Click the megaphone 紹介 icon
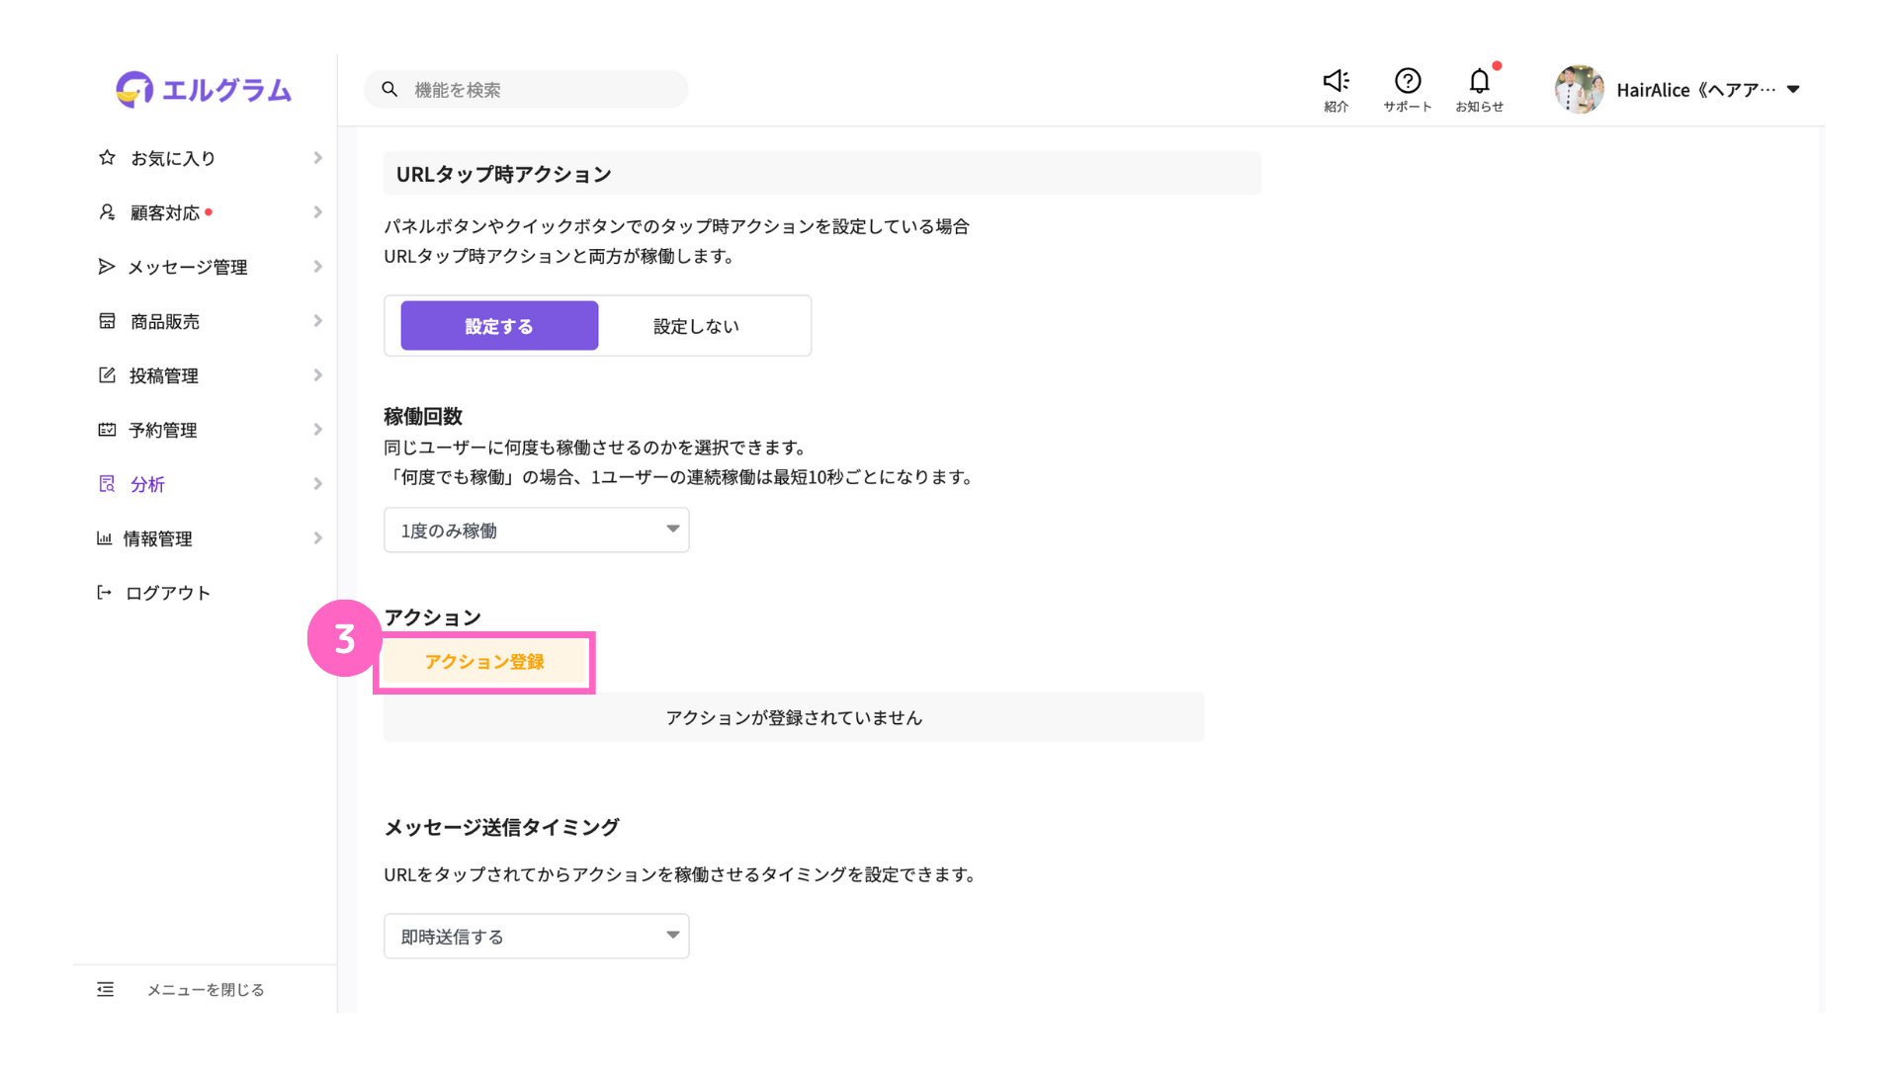The height and width of the screenshot is (1067, 1898). (1336, 81)
